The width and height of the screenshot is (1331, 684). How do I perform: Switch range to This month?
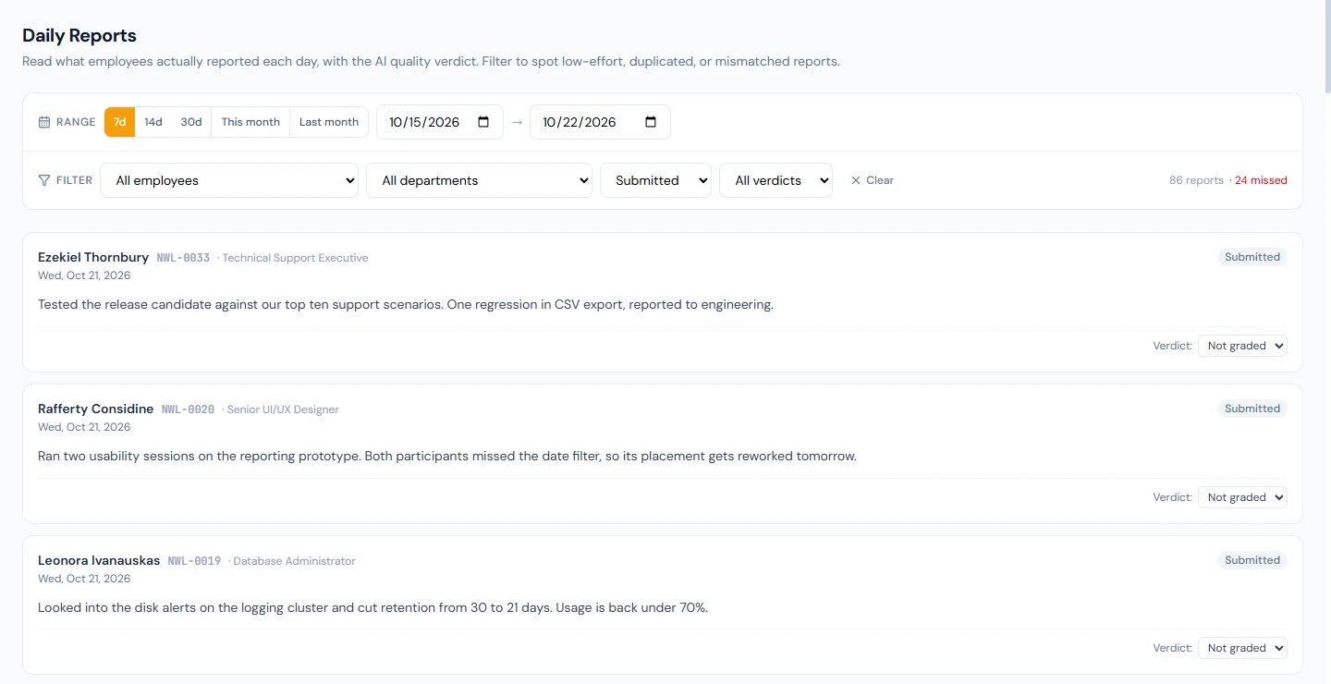tap(250, 122)
